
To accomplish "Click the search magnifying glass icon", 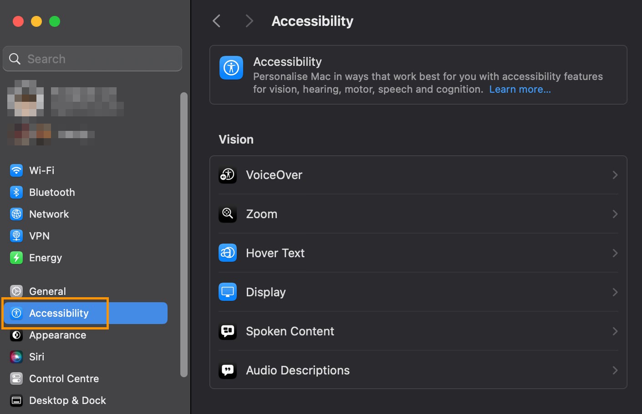I will coord(15,59).
